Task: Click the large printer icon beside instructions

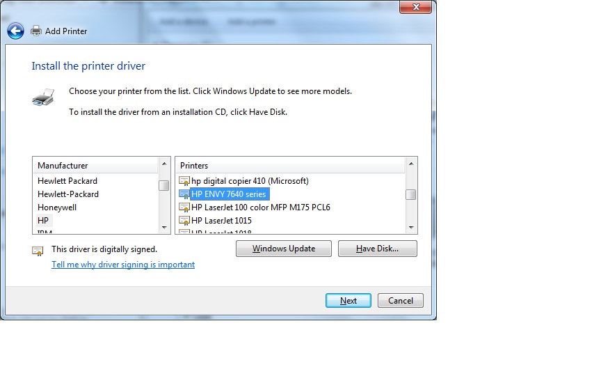Action: coord(43,97)
